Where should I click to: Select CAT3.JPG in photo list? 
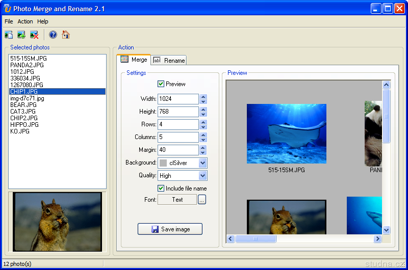[x=57, y=112]
